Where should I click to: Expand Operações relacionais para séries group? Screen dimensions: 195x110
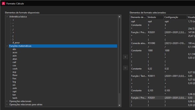(x=7, y=105)
